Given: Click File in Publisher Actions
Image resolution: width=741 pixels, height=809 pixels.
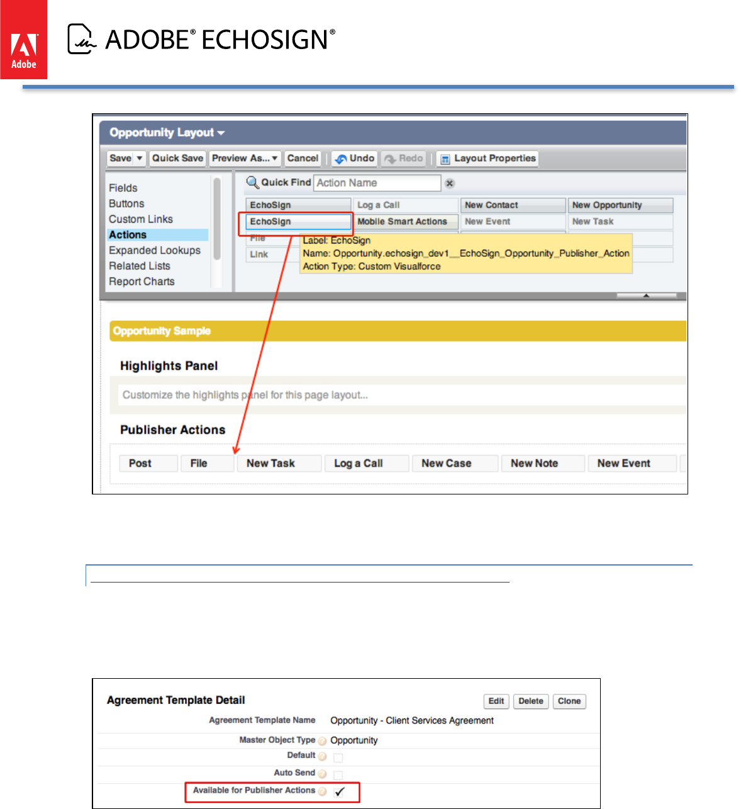Looking at the screenshot, I should tap(207, 464).
